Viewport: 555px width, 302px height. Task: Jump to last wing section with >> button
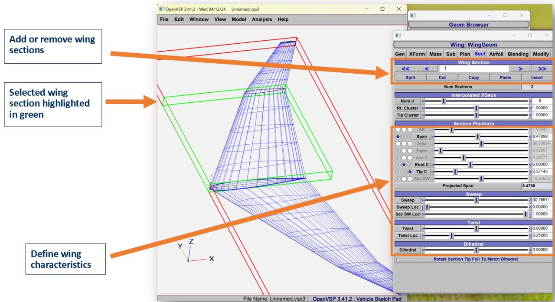point(542,68)
